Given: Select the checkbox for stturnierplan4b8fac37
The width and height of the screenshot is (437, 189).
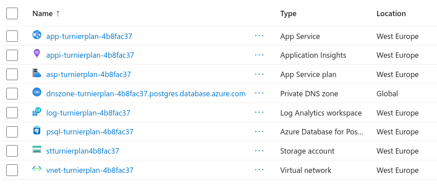Looking at the screenshot, I should [12, 151].
